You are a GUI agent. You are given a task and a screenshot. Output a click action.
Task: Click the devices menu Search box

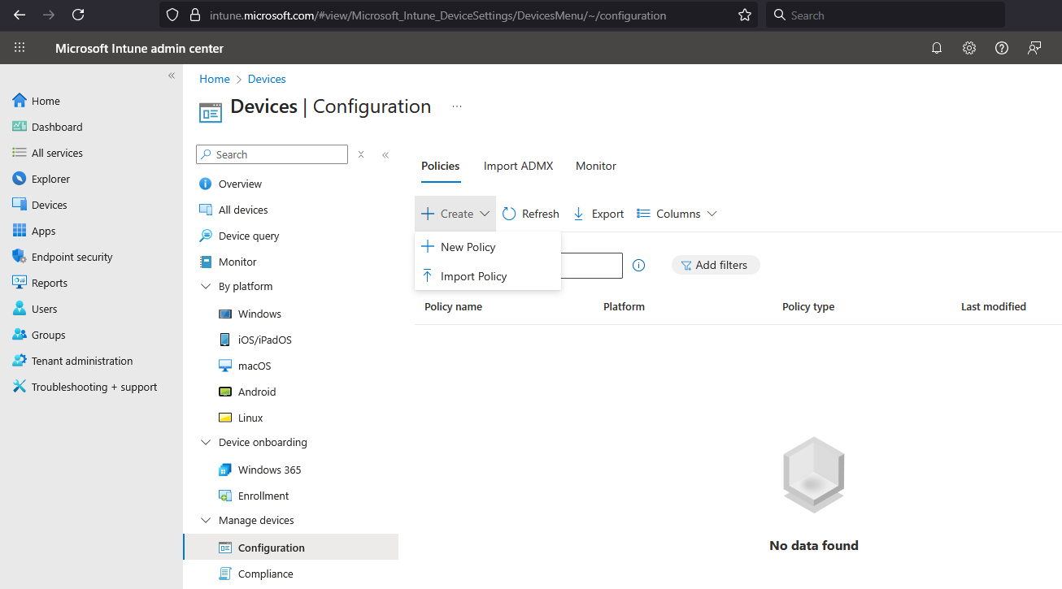click(272, 154)
